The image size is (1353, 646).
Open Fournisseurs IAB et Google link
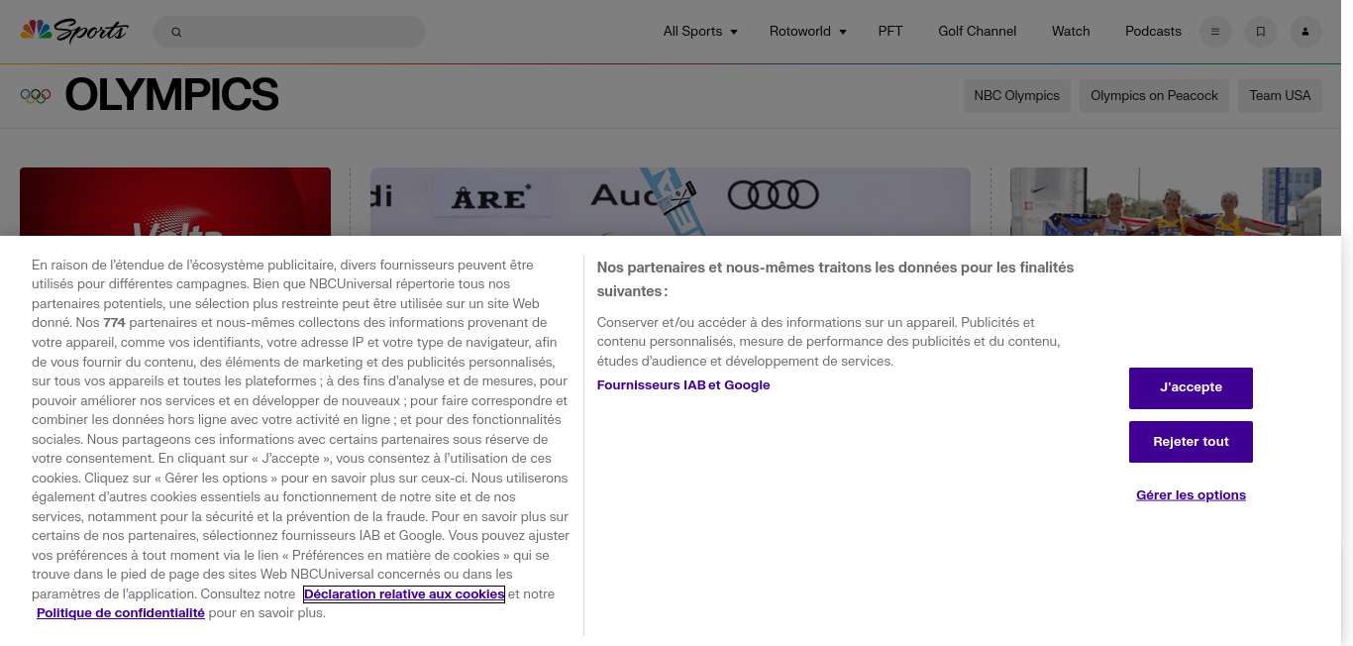click(x=683, y=385)
